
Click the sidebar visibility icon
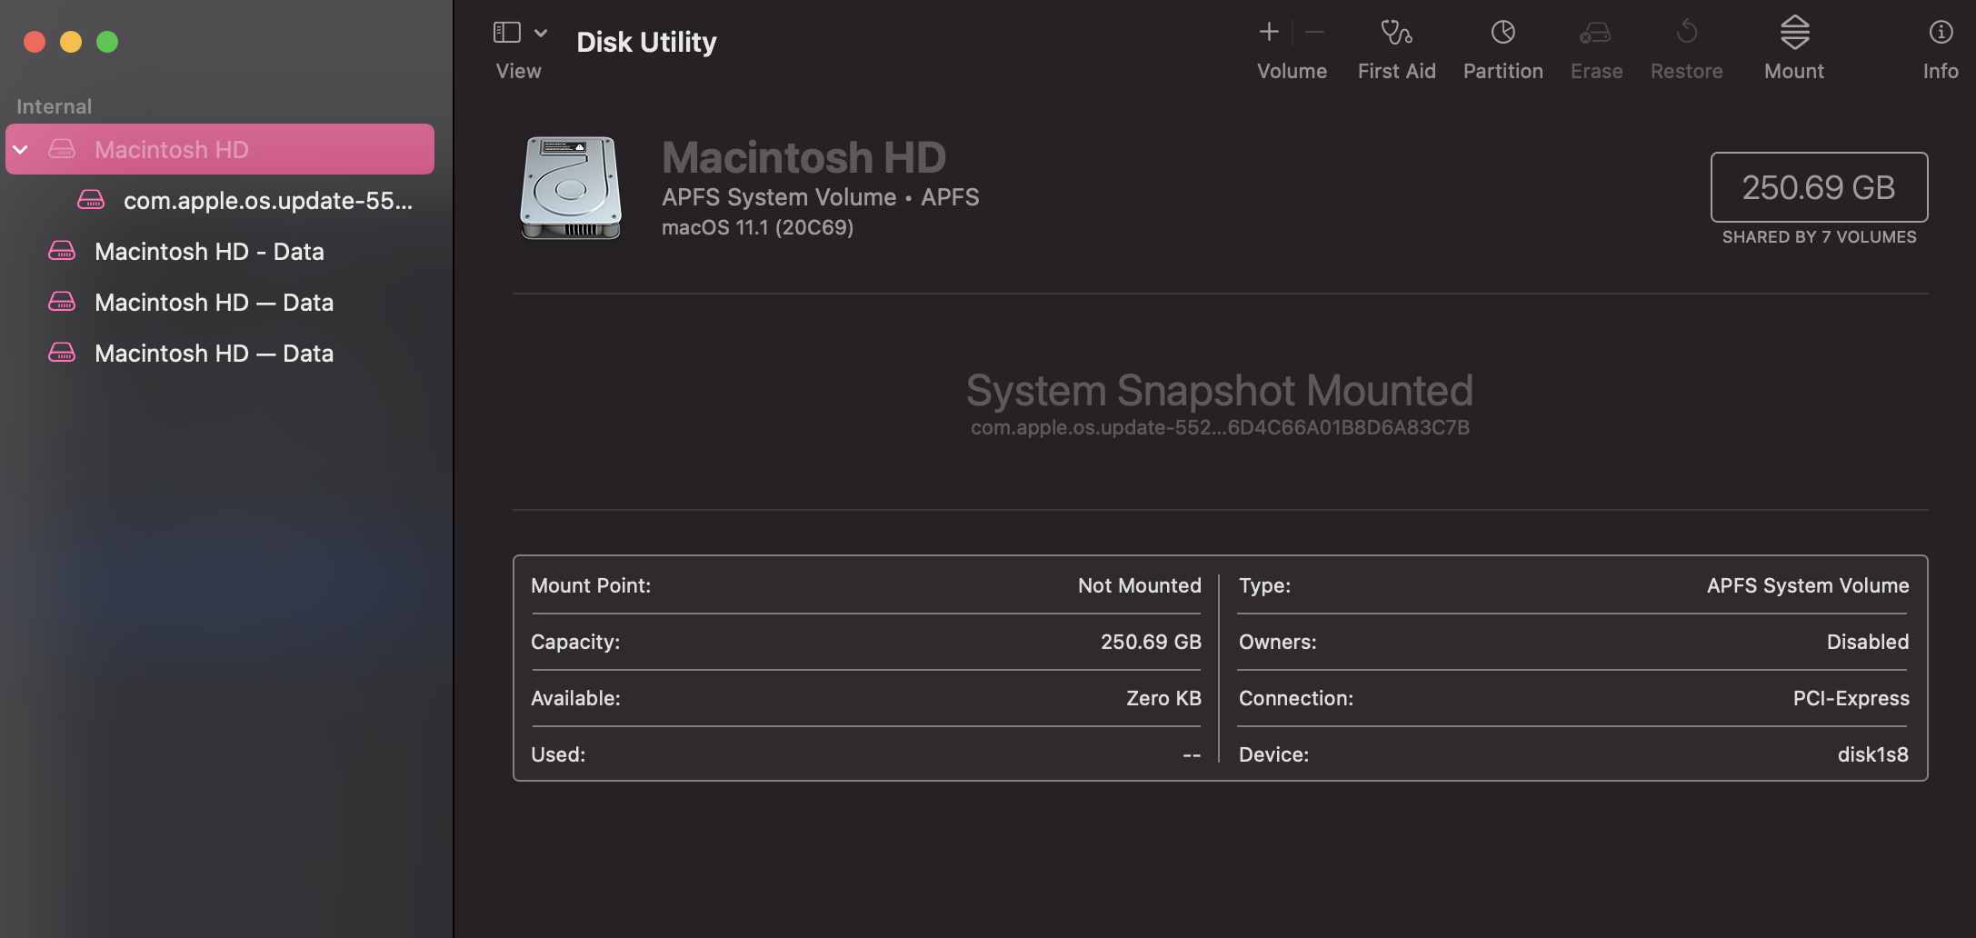pyautogui.click(x=505, y=32)
